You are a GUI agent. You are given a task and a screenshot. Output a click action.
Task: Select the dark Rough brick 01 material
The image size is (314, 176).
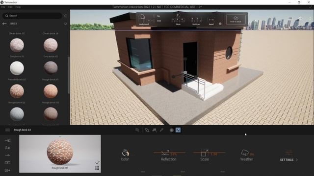point(51,68)
